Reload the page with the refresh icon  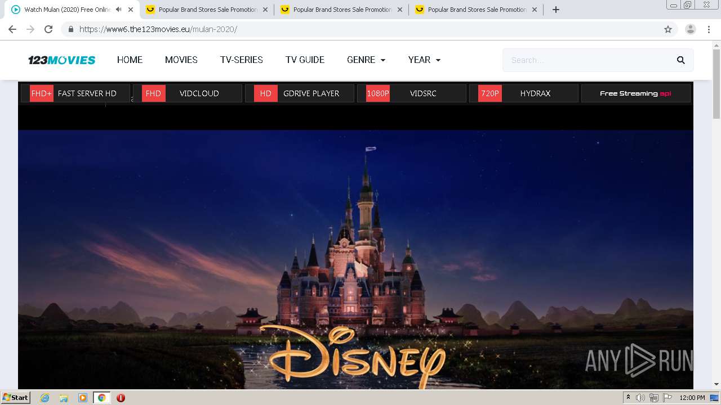(48, 29)
